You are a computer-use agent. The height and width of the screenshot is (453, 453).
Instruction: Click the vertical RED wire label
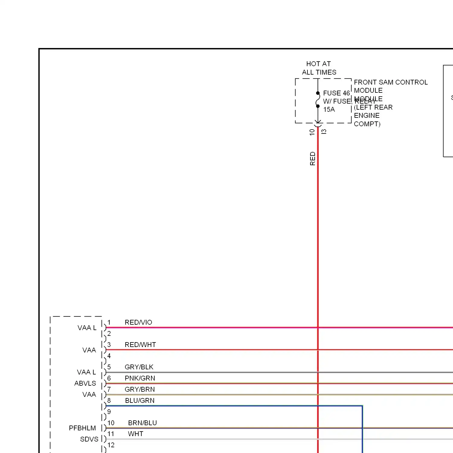click(313, 159)
